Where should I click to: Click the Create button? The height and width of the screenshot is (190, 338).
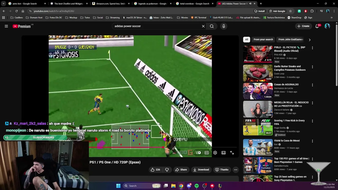[303, 26]
